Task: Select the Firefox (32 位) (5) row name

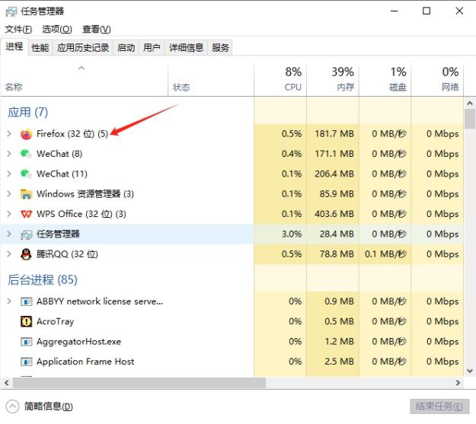Action: click(x=72, y=134)
